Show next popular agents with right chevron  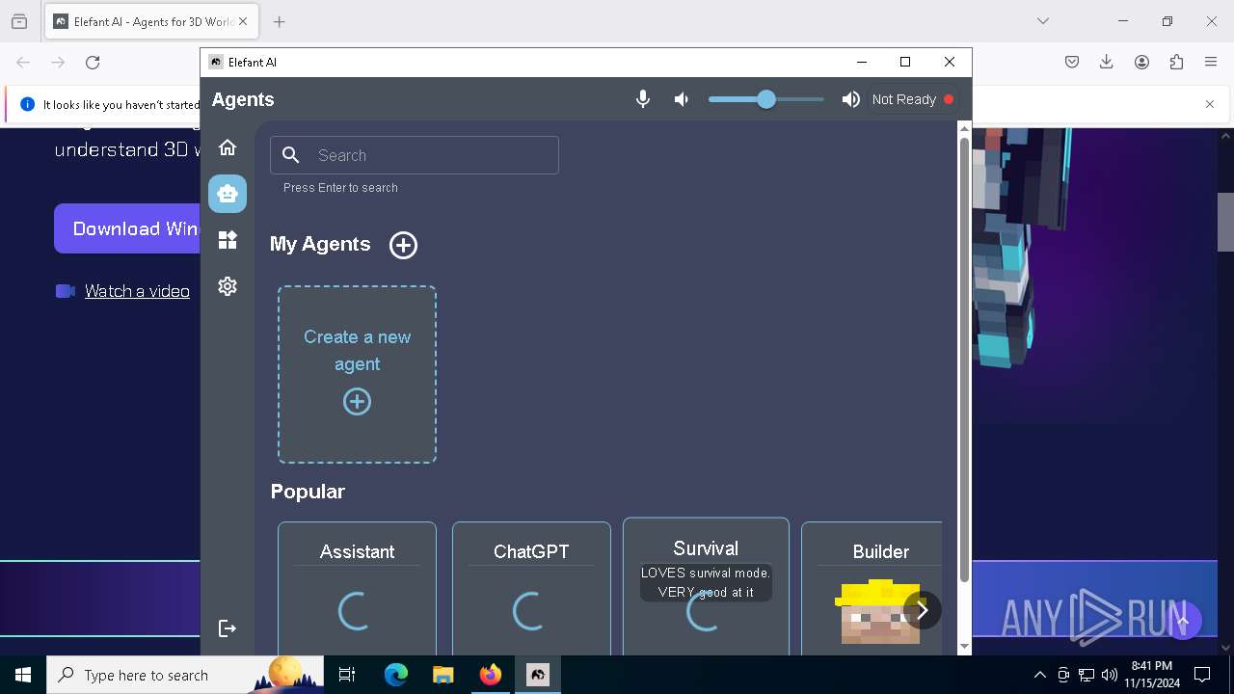tap(922, 610)
